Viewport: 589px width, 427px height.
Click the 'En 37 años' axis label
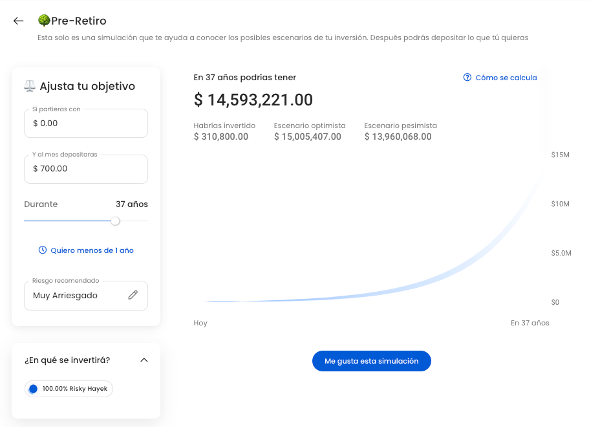coord(530,323)
